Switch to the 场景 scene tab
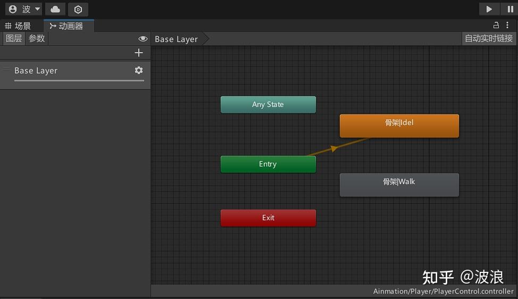 coord(18,26)
